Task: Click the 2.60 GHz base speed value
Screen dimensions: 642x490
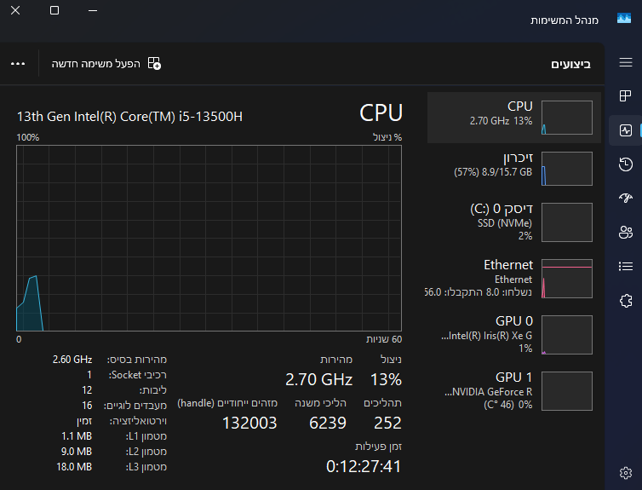Action: click(72, 360)
